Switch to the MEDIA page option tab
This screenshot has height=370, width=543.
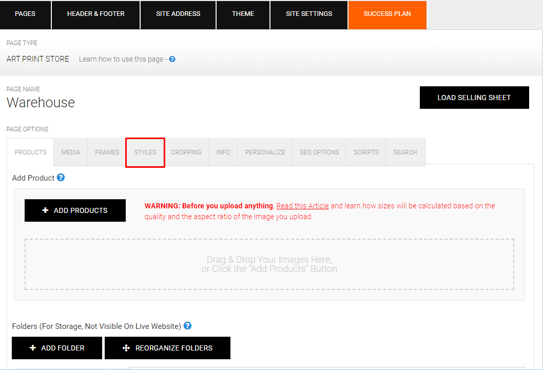(71, 152)
